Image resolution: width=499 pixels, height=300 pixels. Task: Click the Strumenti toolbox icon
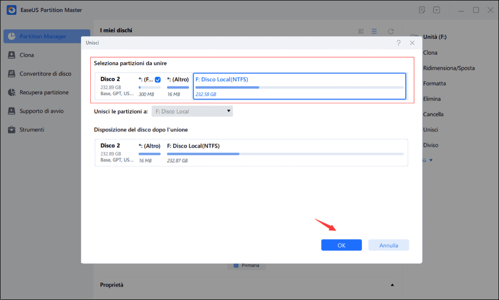click(12, 130)
